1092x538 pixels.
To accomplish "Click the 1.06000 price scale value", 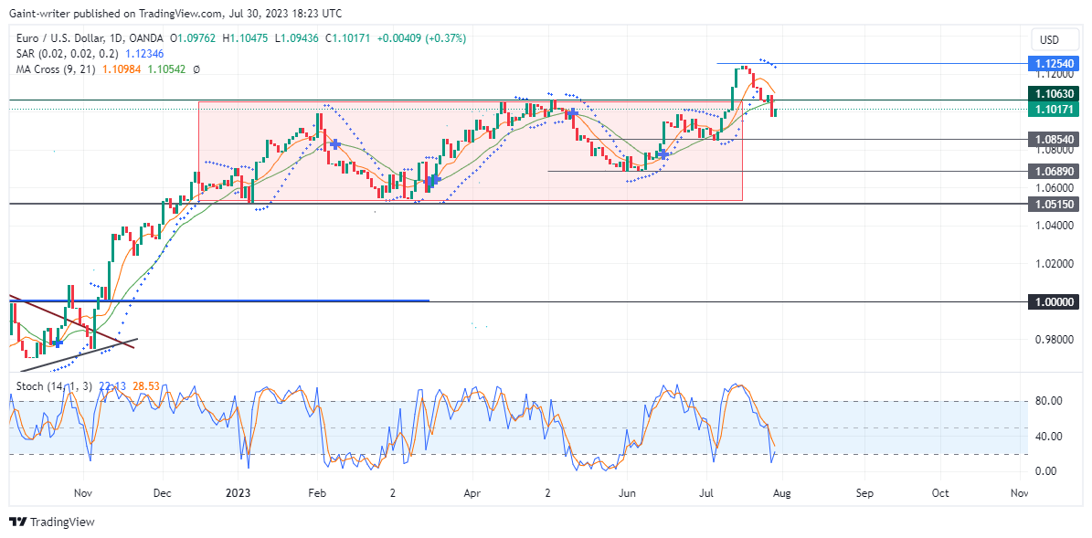I will [1054, 188].
